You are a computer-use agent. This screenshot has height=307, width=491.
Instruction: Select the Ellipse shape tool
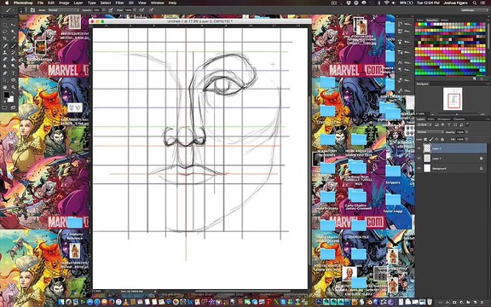(13, 80)
